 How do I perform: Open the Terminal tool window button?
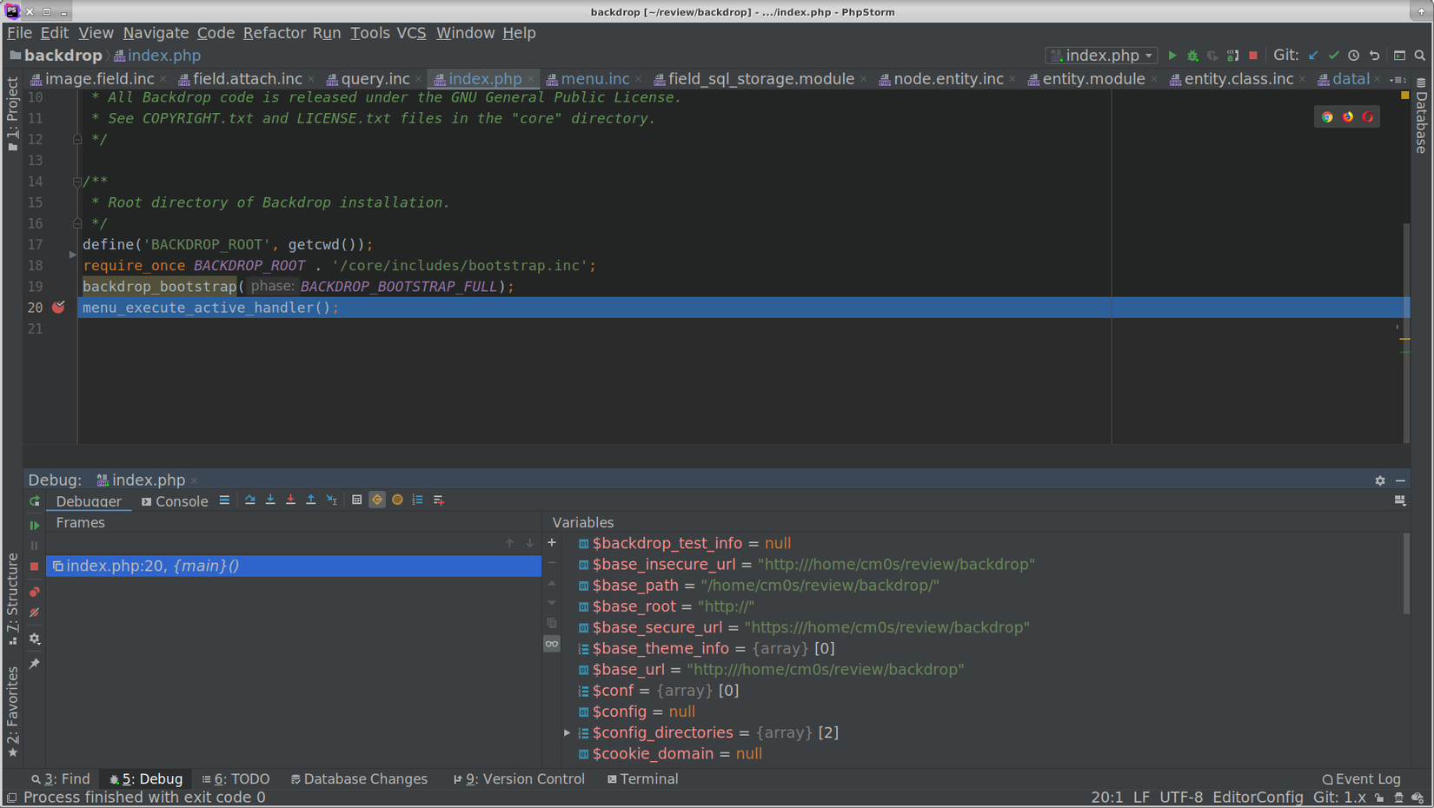click(642, 779)
